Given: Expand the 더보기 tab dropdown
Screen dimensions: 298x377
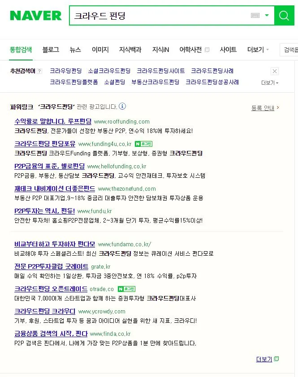Looking at the screenshot, I should coord(258,50).
